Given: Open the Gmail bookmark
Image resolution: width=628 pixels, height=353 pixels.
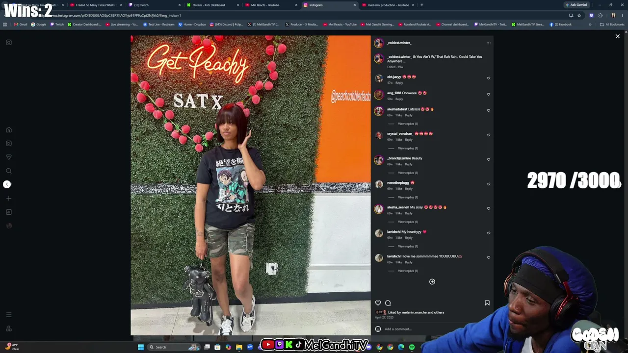Looking at the screenshot, I should pos(21,25).
